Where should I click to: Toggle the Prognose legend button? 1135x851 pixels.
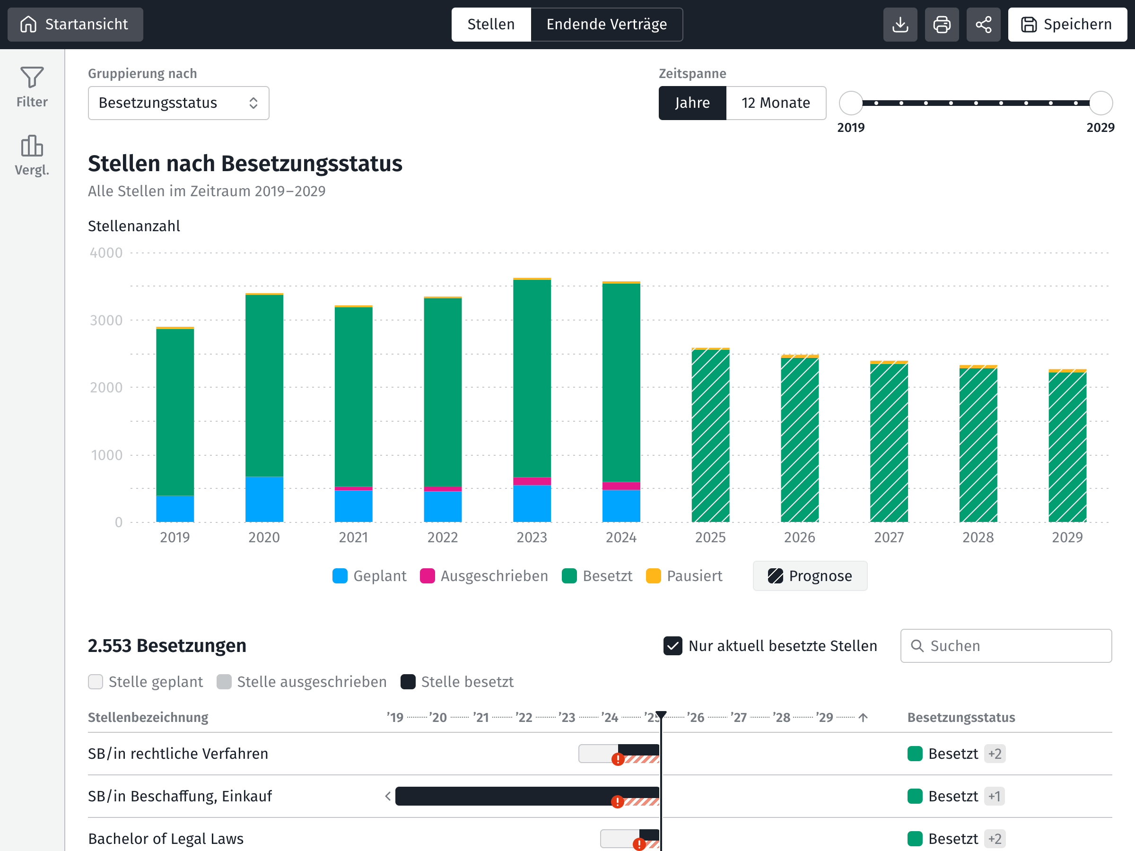tap(810, 575)
